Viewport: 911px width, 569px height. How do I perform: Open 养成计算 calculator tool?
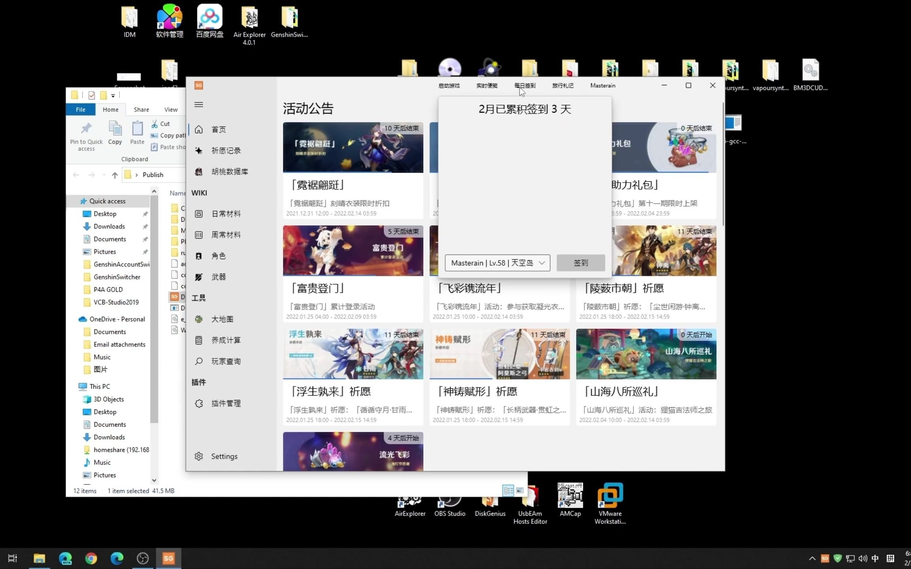point(225,340)
